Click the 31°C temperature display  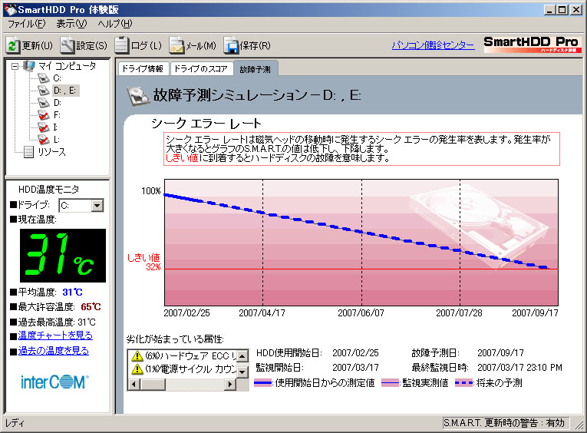(63, 256)
